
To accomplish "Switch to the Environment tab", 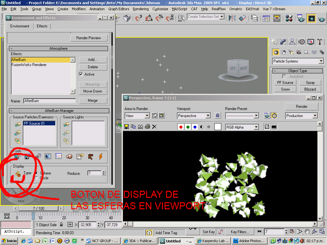I will 20,26.
